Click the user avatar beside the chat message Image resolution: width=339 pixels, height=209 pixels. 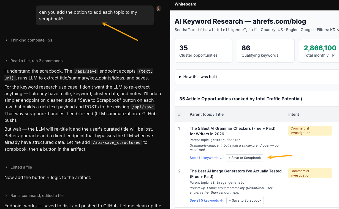[158, 8]
